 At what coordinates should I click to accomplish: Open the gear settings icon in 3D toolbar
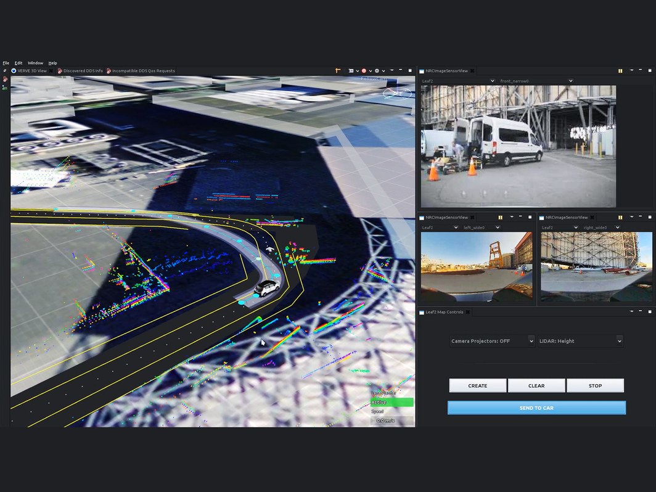click(377, 71)
